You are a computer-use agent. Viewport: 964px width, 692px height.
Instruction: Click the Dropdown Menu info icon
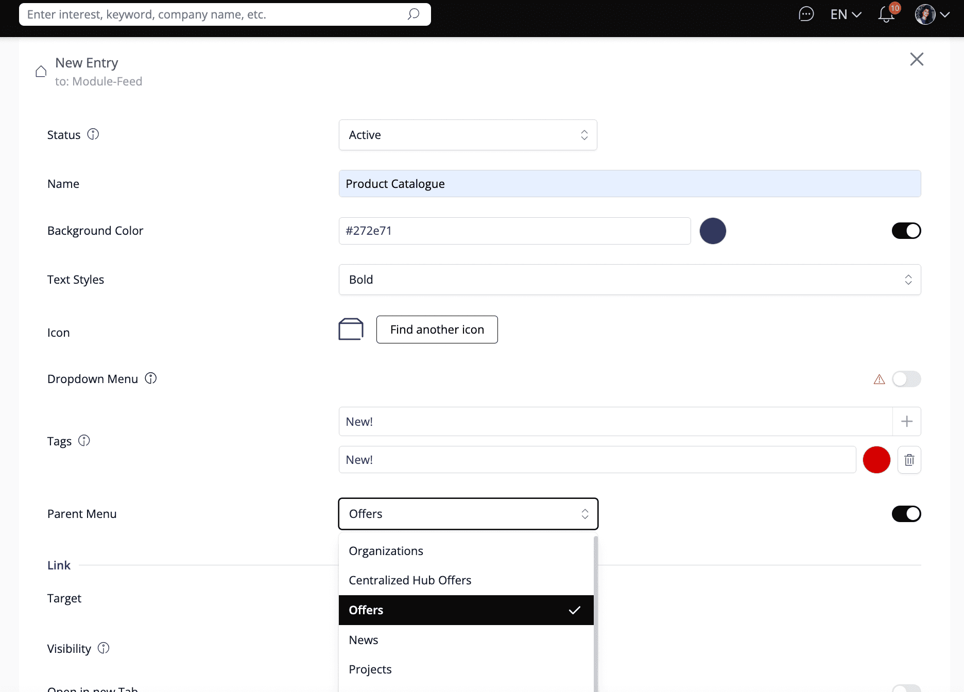click(x=150, y=378)
